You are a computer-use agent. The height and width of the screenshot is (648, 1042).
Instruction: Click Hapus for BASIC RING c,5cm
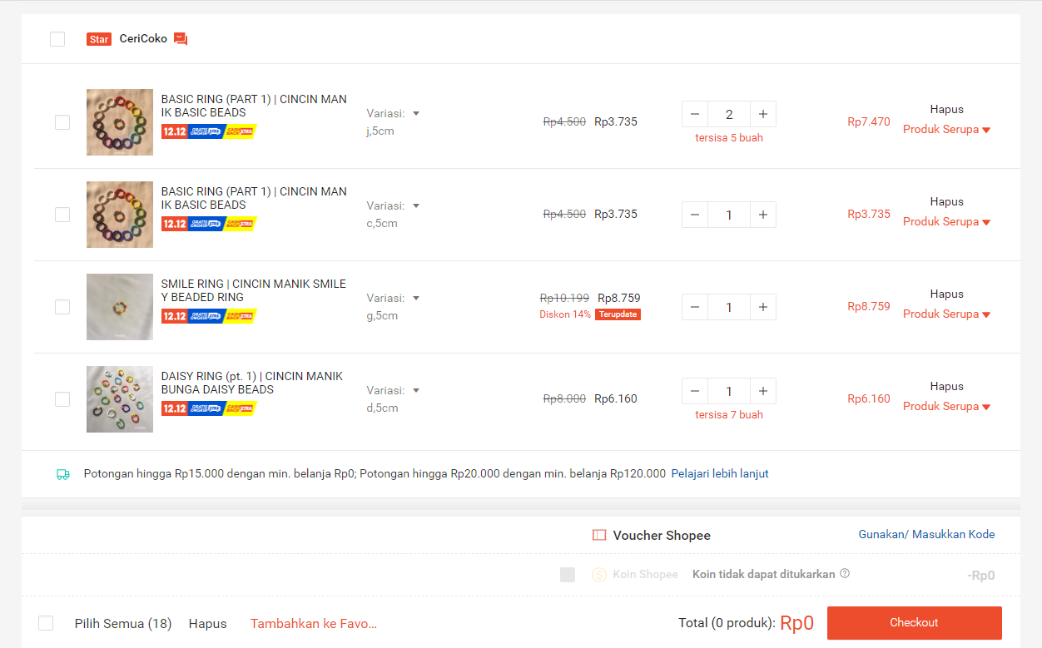pyautogui.click(x=947, y=201)
